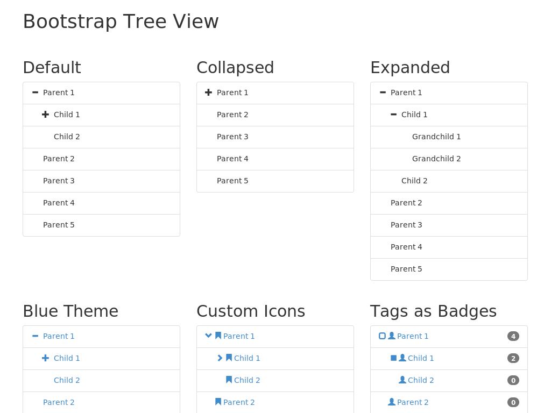Image resolution: width=551 pixels, height=413 pixels.
Task: Collapse Parent 1 chevron in Custom Icons tree
Action: pyautogui.click(x=208, y=336)
